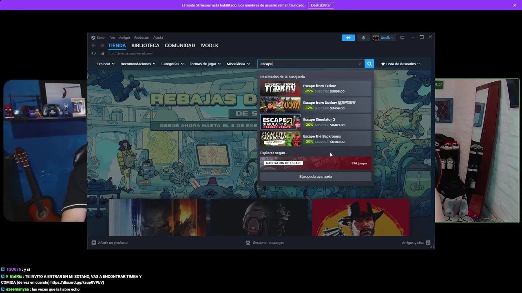Select Escape Simulator 2 search result
This screenshot has width=522, height=293.
click(316, 122)
